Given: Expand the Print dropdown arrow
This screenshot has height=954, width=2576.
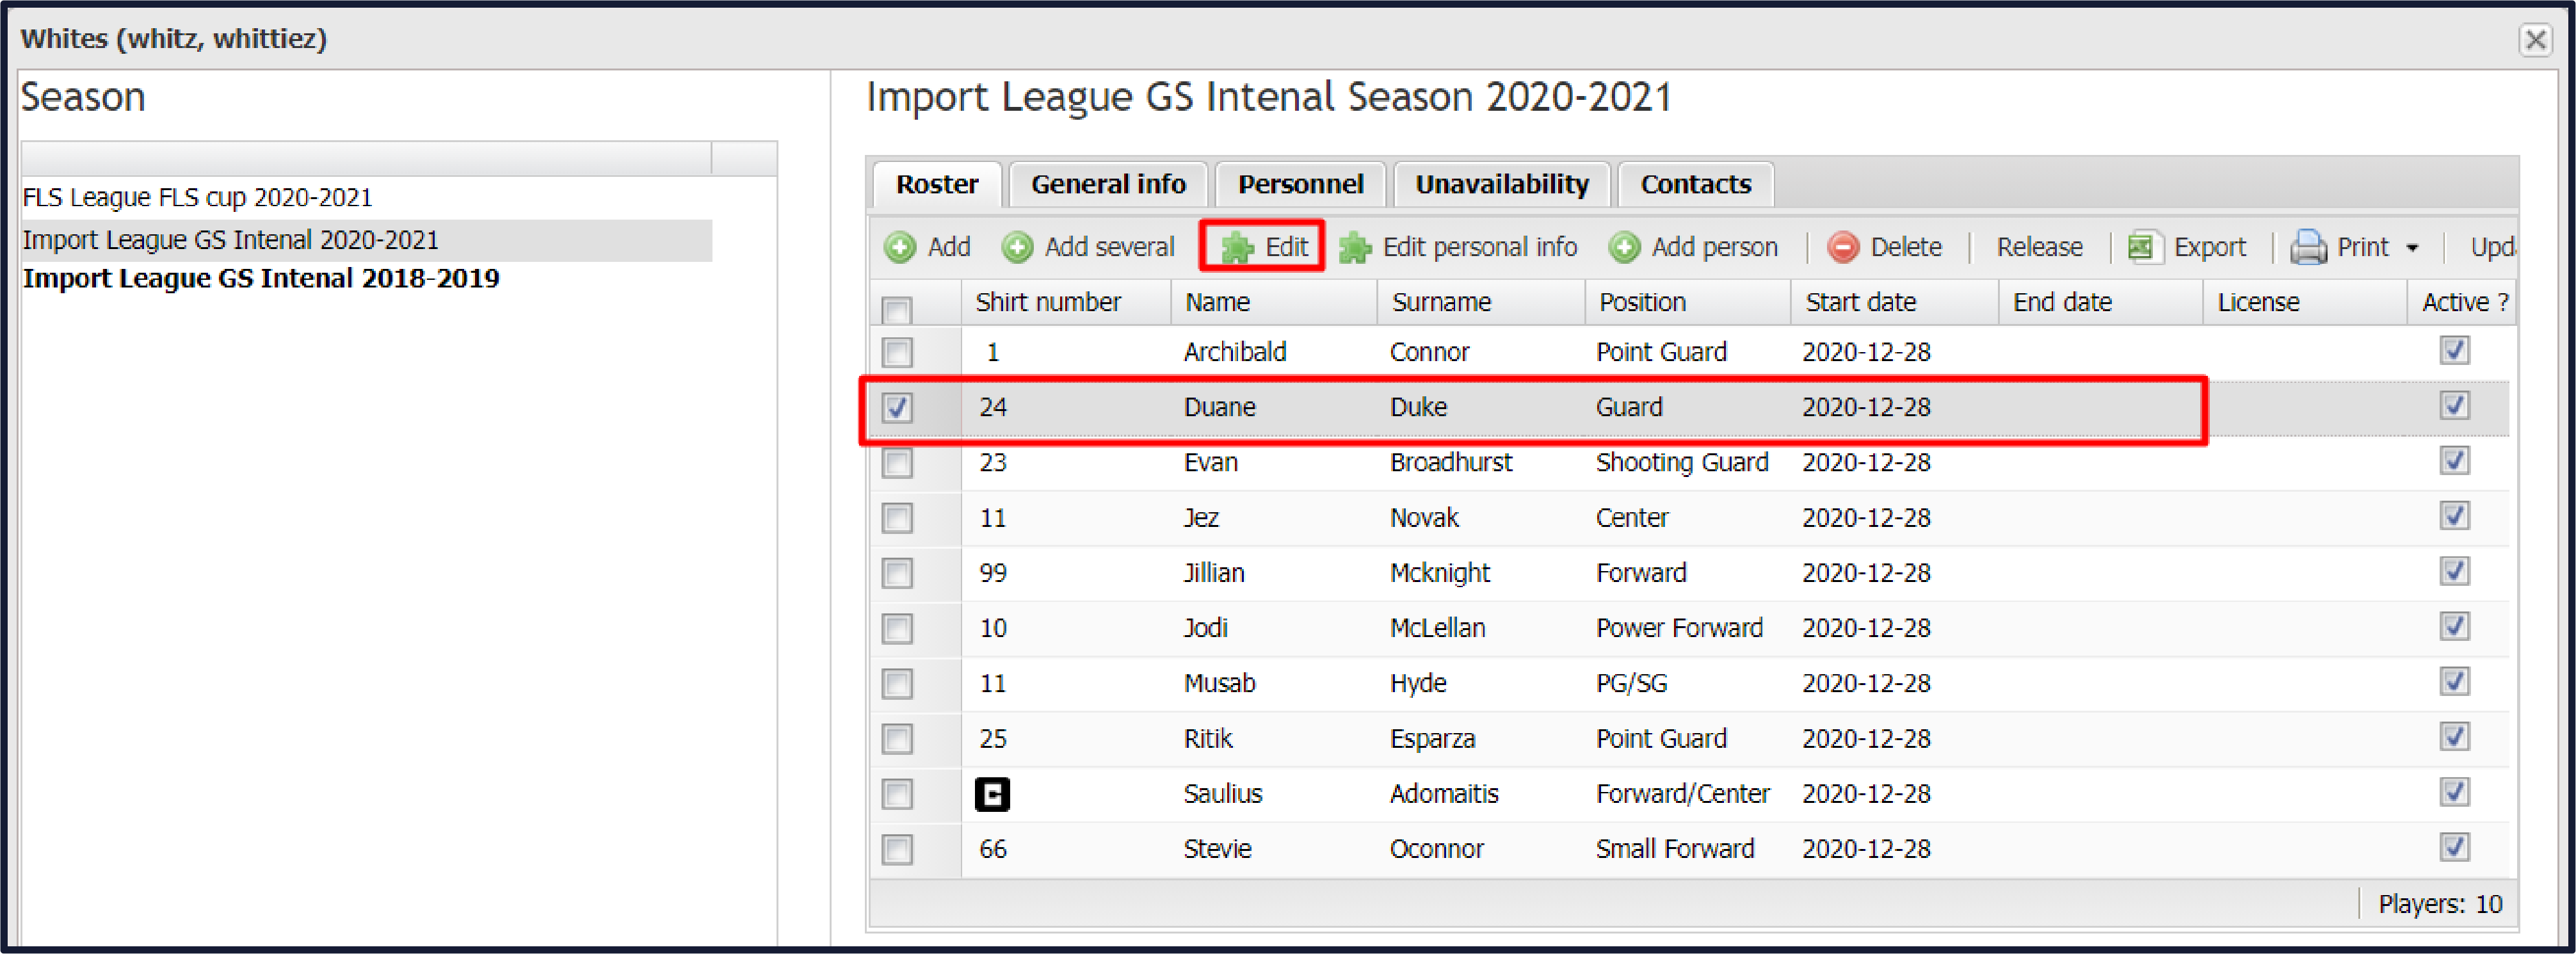Looking at the screenshot, I should (2412, 248).
